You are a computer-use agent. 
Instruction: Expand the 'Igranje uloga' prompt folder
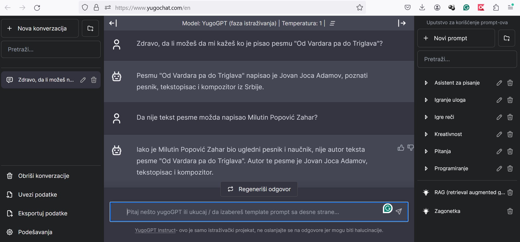pyautogui.click(x=426, y=100)
